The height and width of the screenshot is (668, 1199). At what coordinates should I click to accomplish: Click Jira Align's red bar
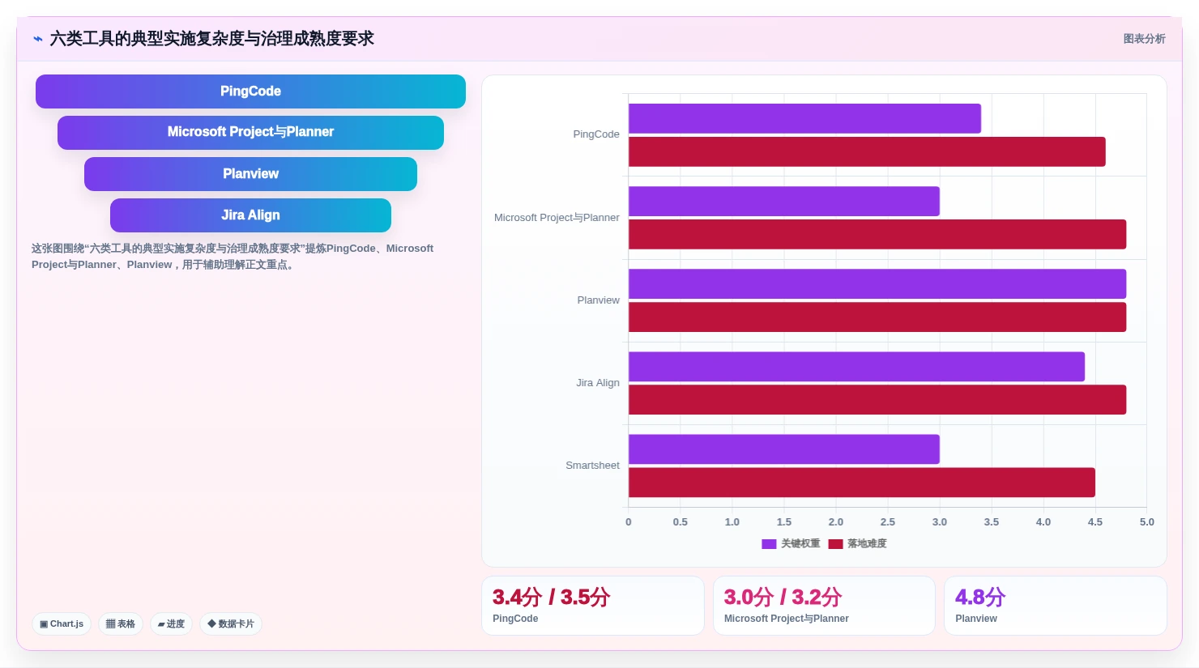(x=877, y=399)
